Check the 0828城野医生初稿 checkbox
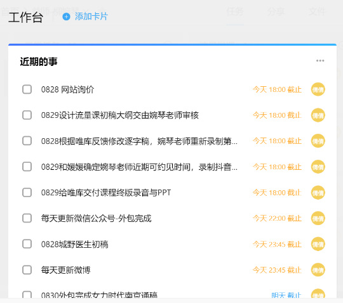Screen dimensions: 343x303 pos(27,244)
